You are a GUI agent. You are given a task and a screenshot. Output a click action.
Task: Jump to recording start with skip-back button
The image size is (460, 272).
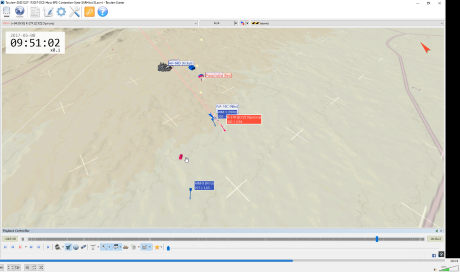[5, 247]
